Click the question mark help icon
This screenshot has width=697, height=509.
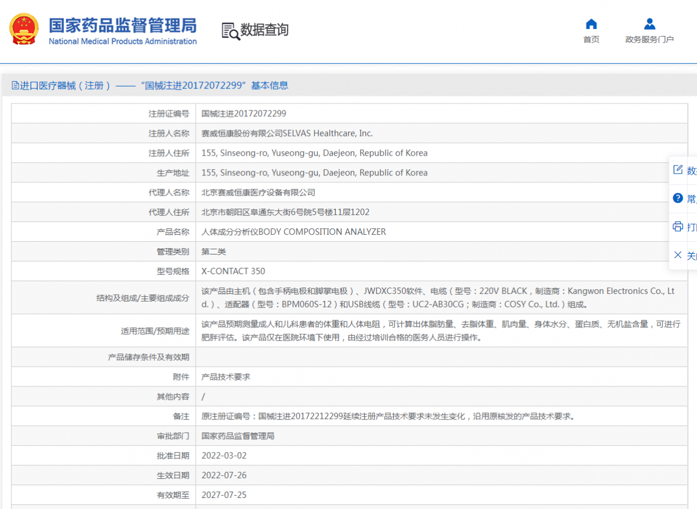tap(677, 198)
